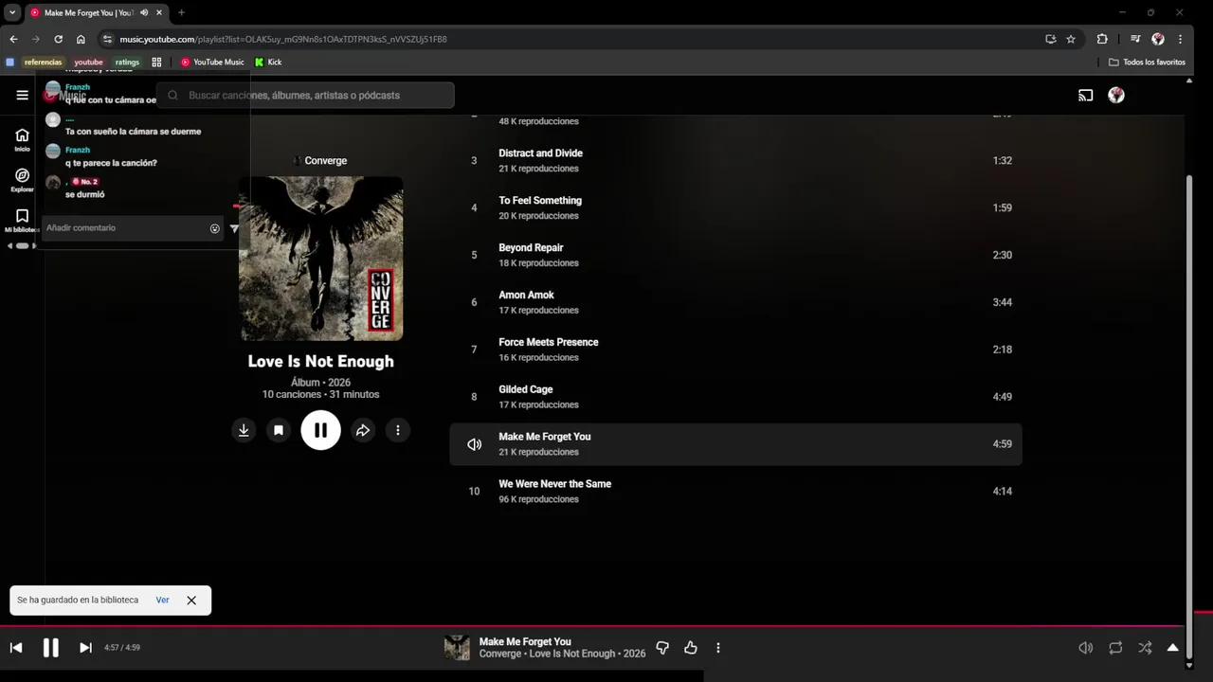Go back in the browser
Image resolution: width=1213 pixels, height=682 pixels.
pyautogui.click(x=13, y=39)
